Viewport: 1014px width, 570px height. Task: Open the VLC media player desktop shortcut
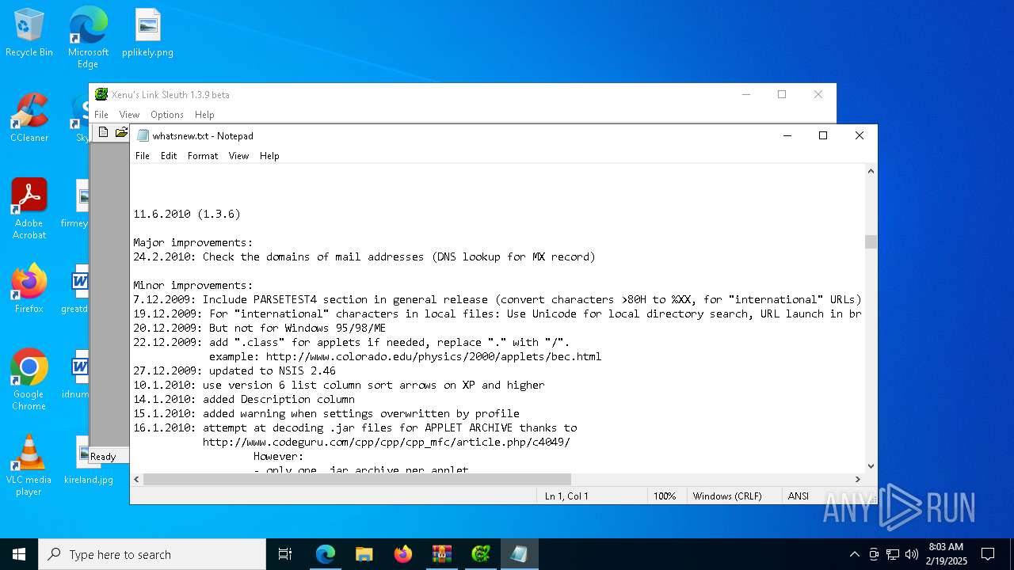(x=29, y=465)
